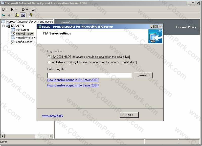Select the Monitoring tree item label
Screen dimensions: 202x146
[22, 30]
